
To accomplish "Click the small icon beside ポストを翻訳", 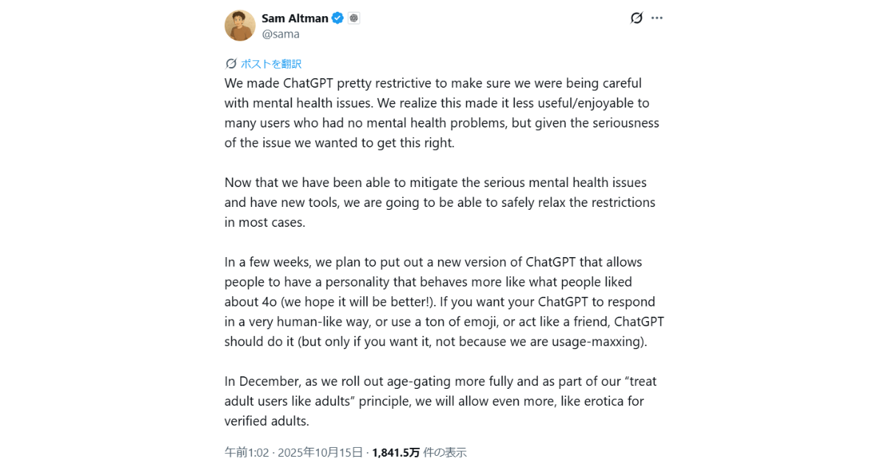I will click(x=231, y=64).
